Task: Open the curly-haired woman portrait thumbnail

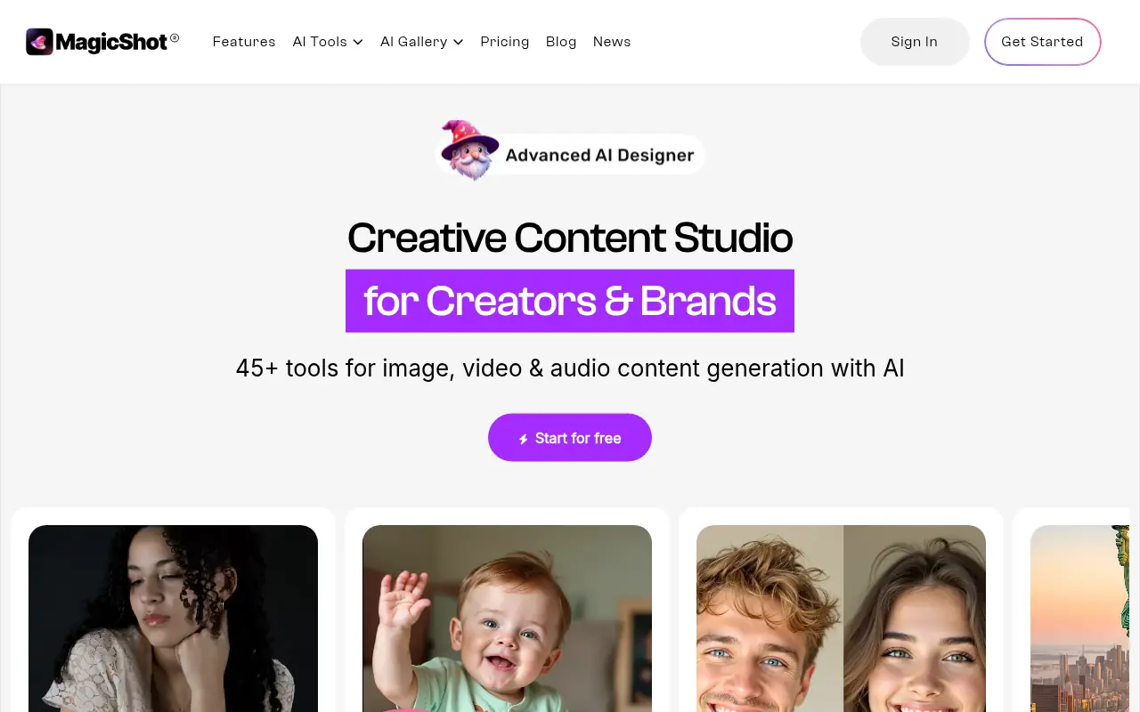Action: point(174,619)
